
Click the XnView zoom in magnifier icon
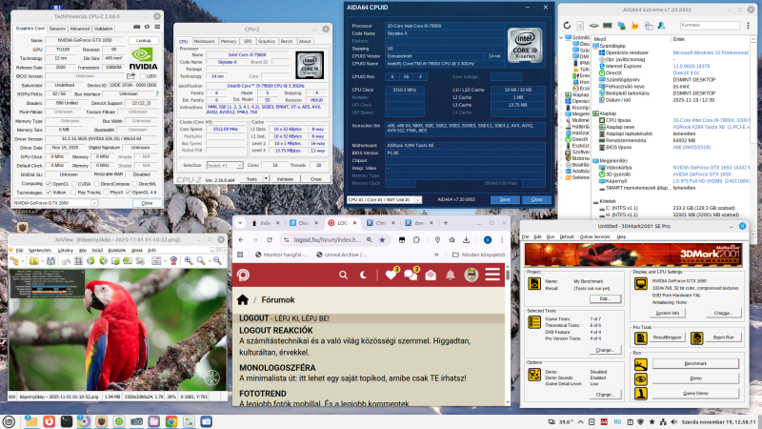tap(188, 261)
